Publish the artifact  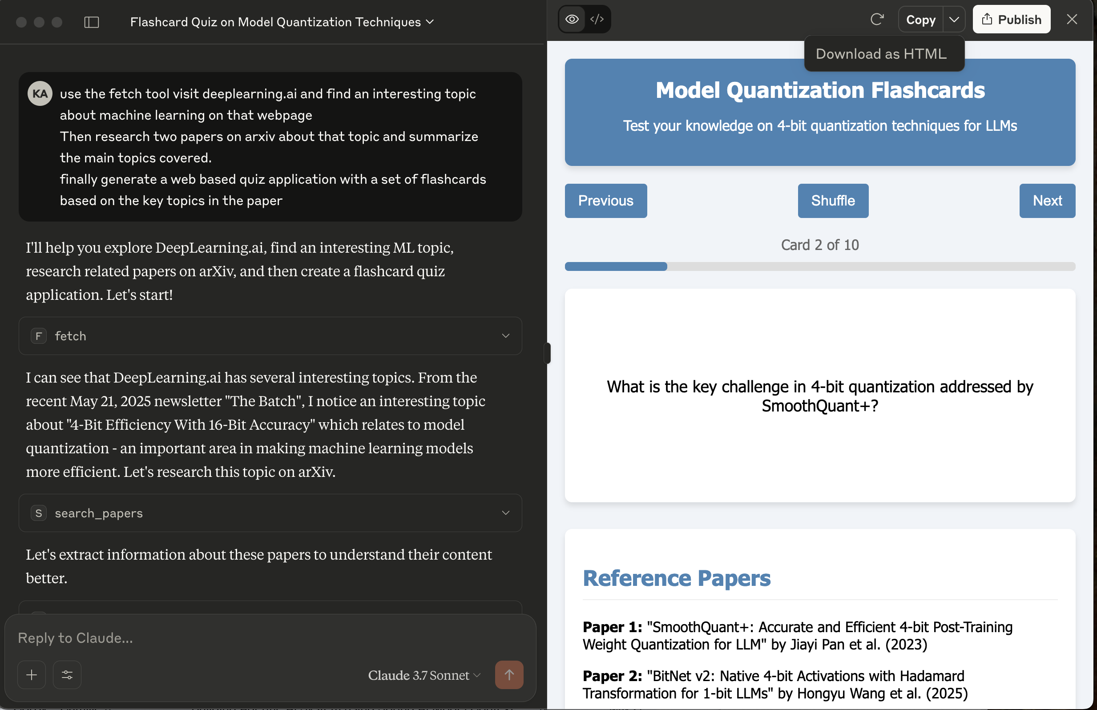pyautogui.click(x=1011, y=20)
